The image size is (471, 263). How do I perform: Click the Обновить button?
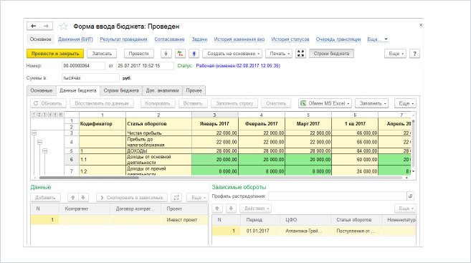pos(48,103)
